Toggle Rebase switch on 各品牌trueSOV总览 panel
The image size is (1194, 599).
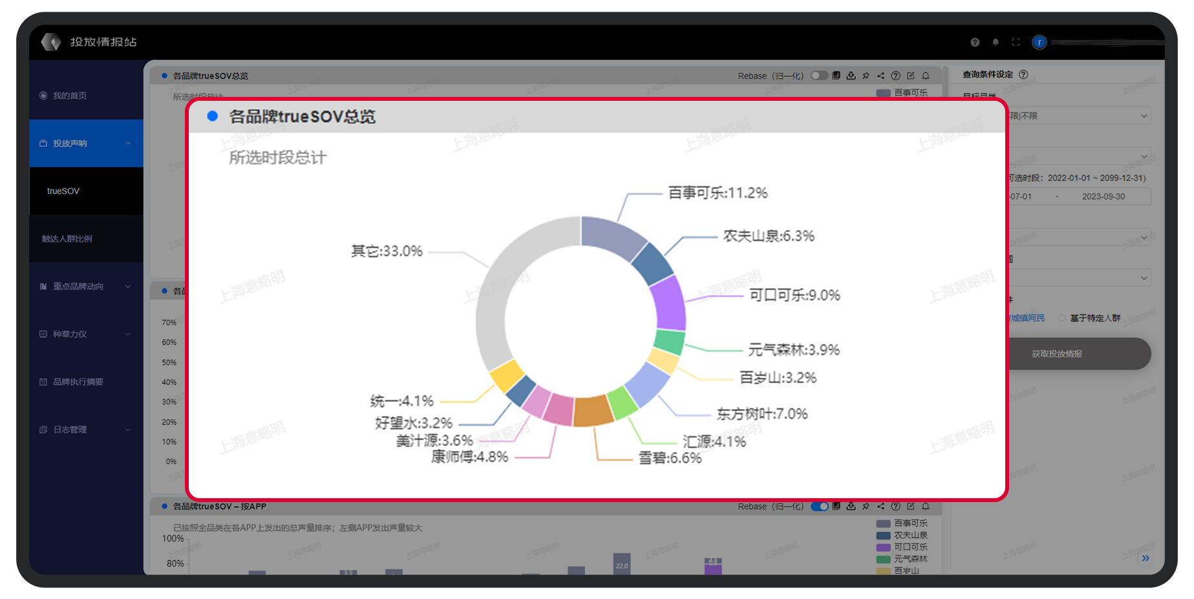[x=820, y=76]
